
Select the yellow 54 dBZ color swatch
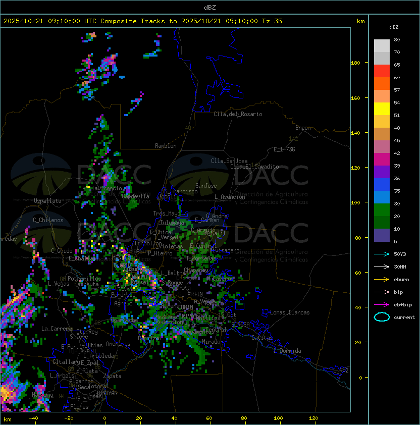382,109
